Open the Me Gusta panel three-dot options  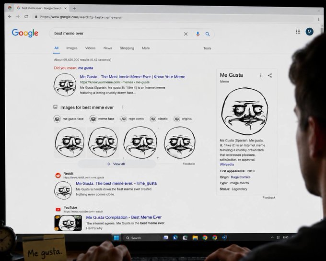click(x=261, y=75)
